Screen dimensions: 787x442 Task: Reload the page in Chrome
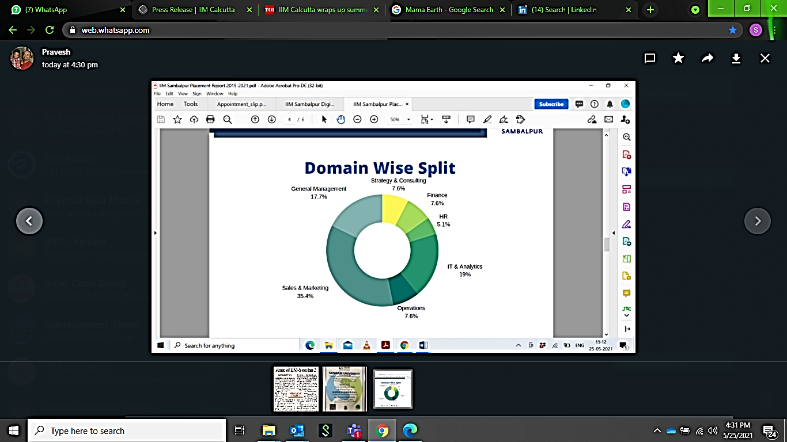[x=50, y=30]
